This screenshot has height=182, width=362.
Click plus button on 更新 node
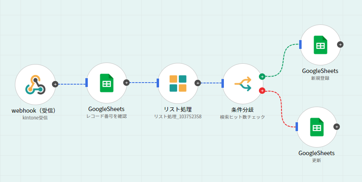(337, 127)
